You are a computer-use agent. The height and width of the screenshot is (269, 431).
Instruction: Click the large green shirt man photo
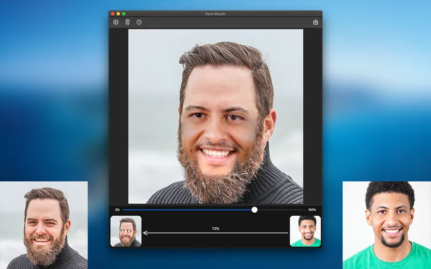pyautogui.click(x=387, y=225)
